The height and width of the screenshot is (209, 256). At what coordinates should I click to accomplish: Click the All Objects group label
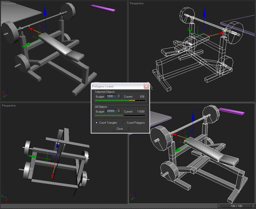pyautogui.click(x=101, y=107)
